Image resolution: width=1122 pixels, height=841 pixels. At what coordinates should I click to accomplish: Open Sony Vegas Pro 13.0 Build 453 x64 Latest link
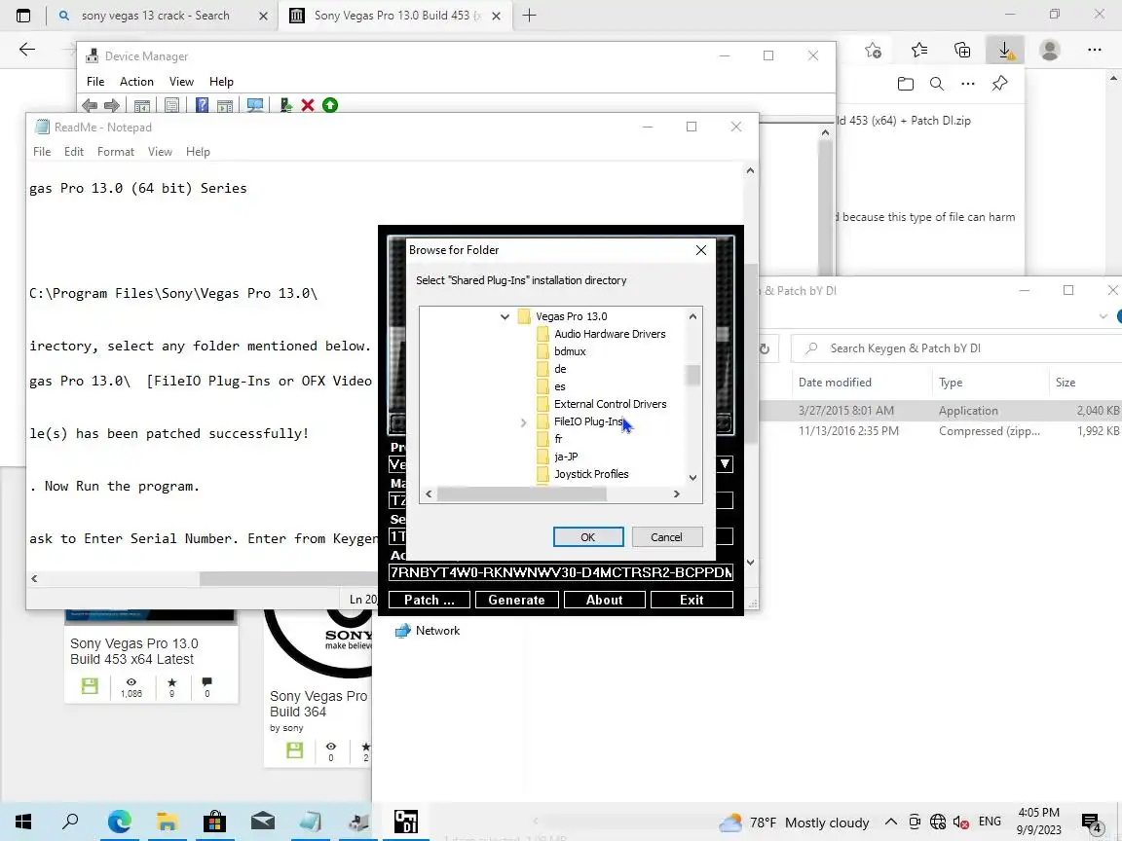coord(133,651)
